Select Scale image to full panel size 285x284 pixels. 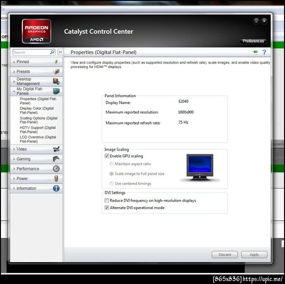pyautogui.click(x=112, y=174)
